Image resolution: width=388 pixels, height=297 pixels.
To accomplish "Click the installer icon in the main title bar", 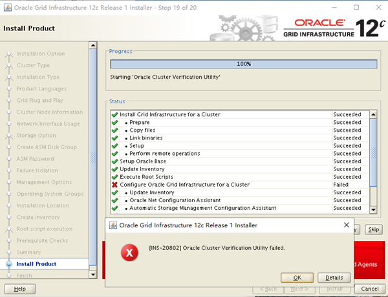I will coord(7,8).
